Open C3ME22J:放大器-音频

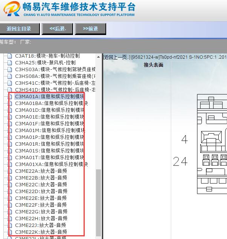click(40, 225)
